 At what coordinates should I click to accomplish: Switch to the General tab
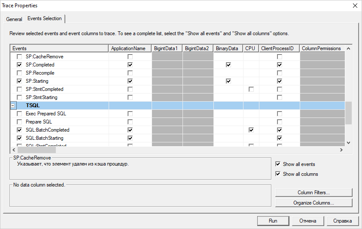(14, 19)
